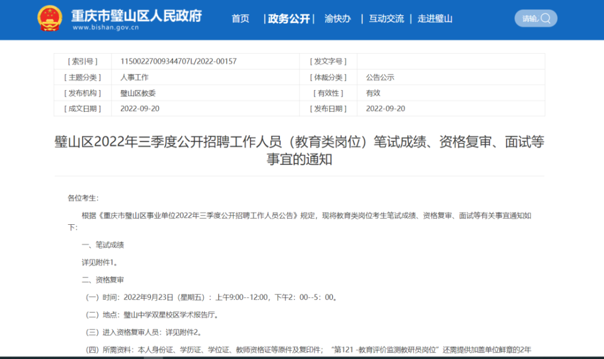Click the 璧山区教委 publisher value
This screenshot has height=359, width=604.
[x=138, y=93]
